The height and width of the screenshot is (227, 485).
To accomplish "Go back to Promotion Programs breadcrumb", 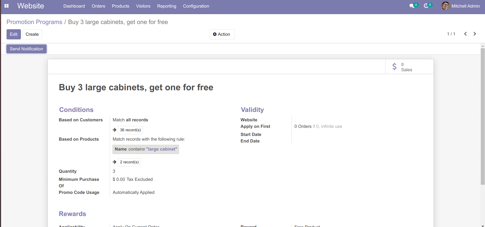I will (34, 22).
